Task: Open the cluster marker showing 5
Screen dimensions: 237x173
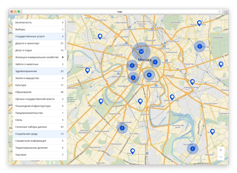Action: pos(155,62)
